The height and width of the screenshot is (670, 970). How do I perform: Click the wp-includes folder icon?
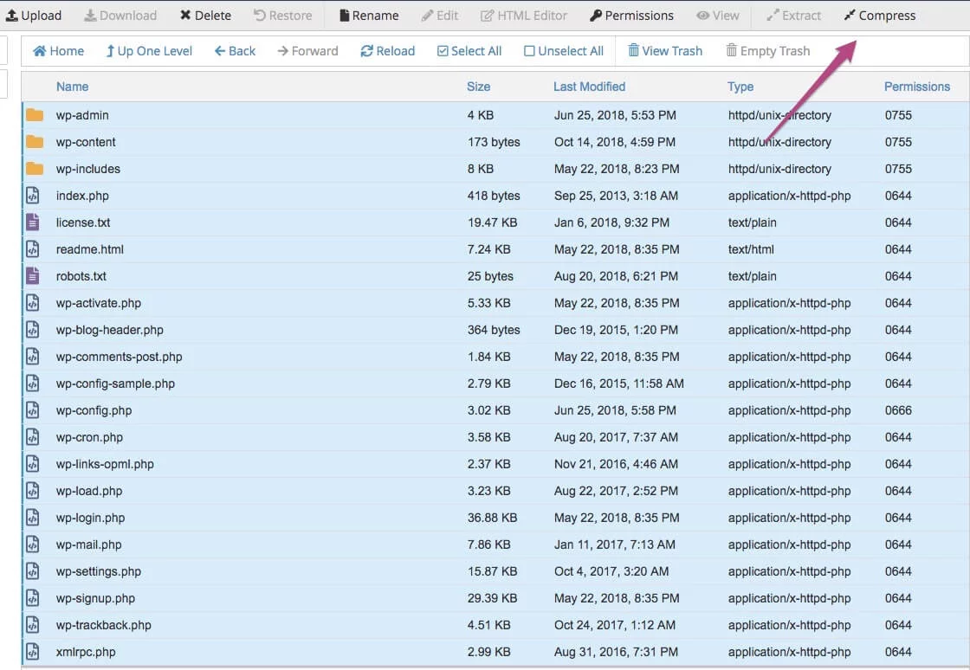tap(35, 169)
